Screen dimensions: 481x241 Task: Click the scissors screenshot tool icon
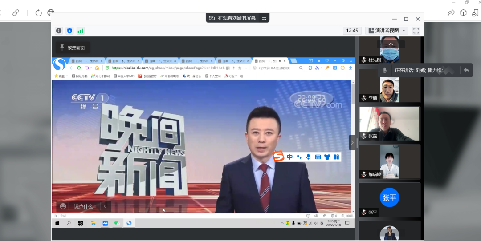[317, 68]
